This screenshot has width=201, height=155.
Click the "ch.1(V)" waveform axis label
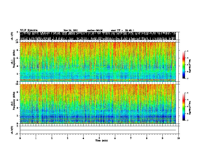point(12,36)
